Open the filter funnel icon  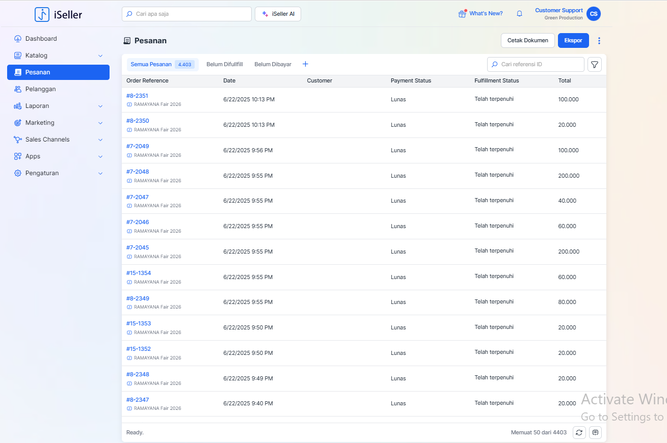(x=595, y=65)
